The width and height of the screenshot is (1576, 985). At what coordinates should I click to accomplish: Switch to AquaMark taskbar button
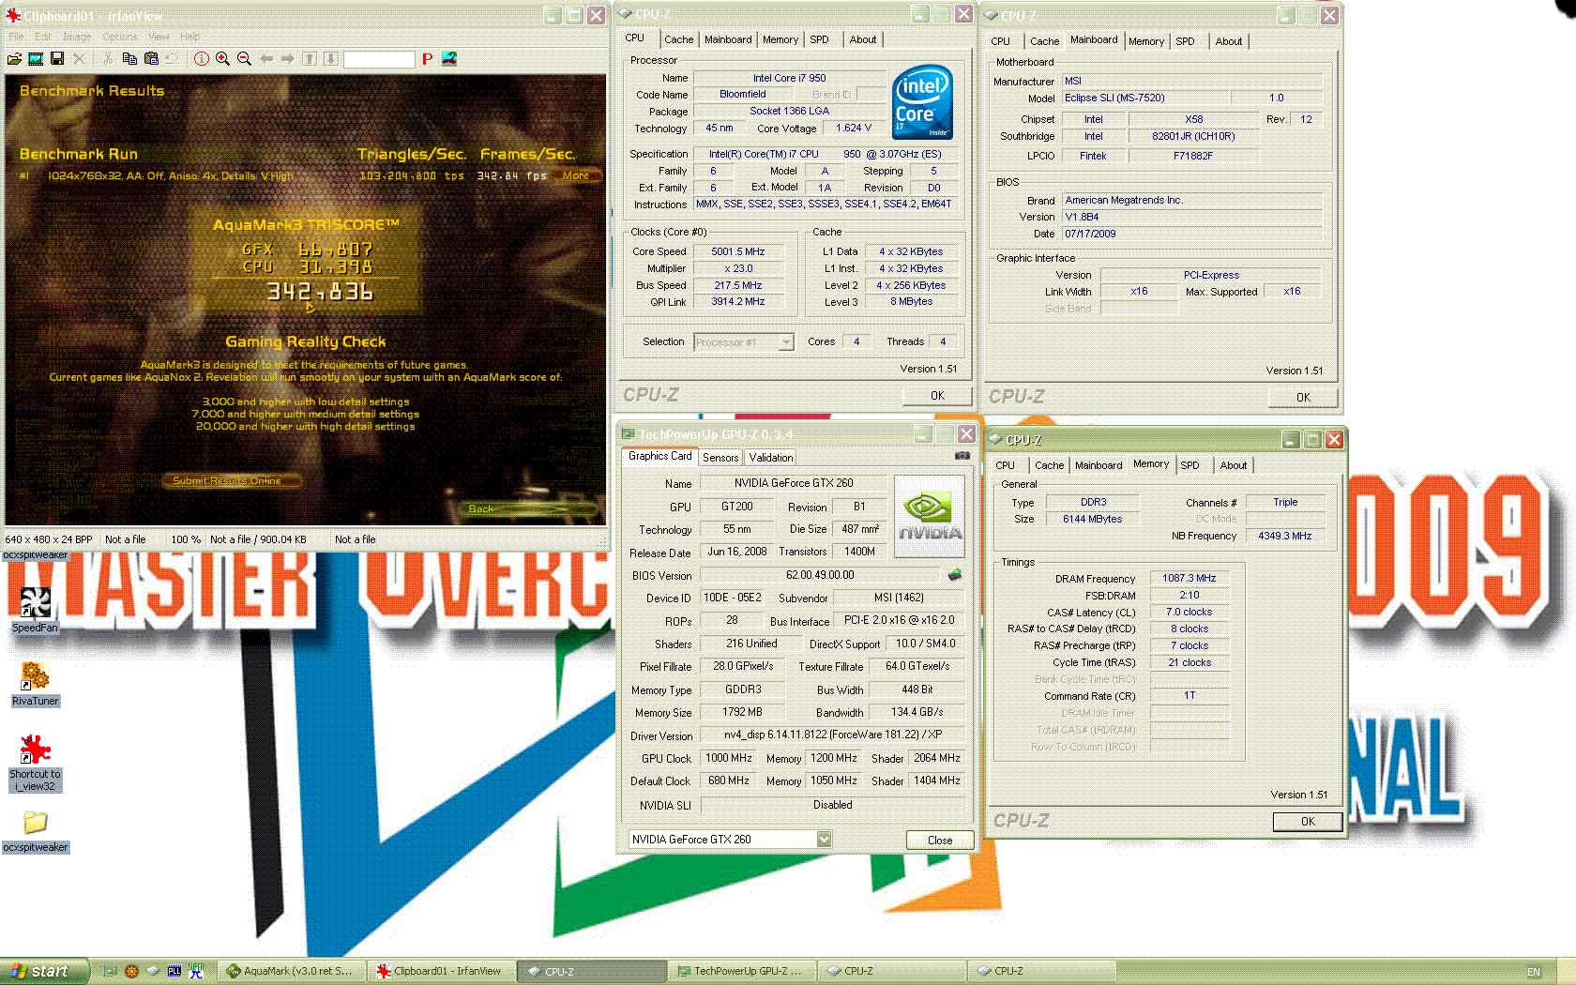point(291,971)
